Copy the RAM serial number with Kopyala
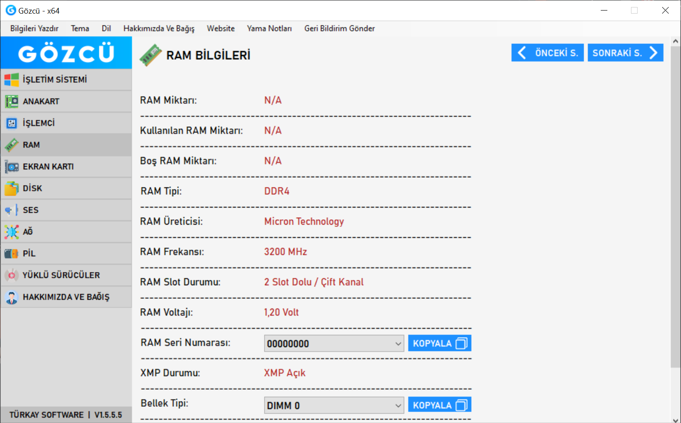The height and width of the screenshot is (423, 681). [x=439, y=343]
